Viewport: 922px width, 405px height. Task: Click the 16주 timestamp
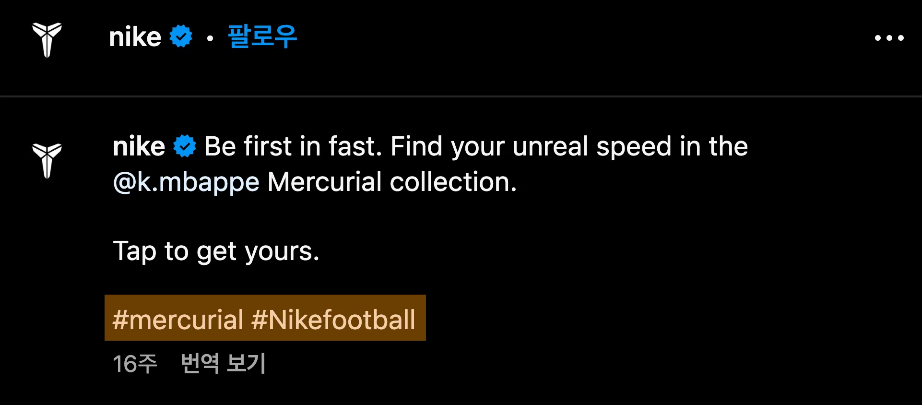[136, 364]
